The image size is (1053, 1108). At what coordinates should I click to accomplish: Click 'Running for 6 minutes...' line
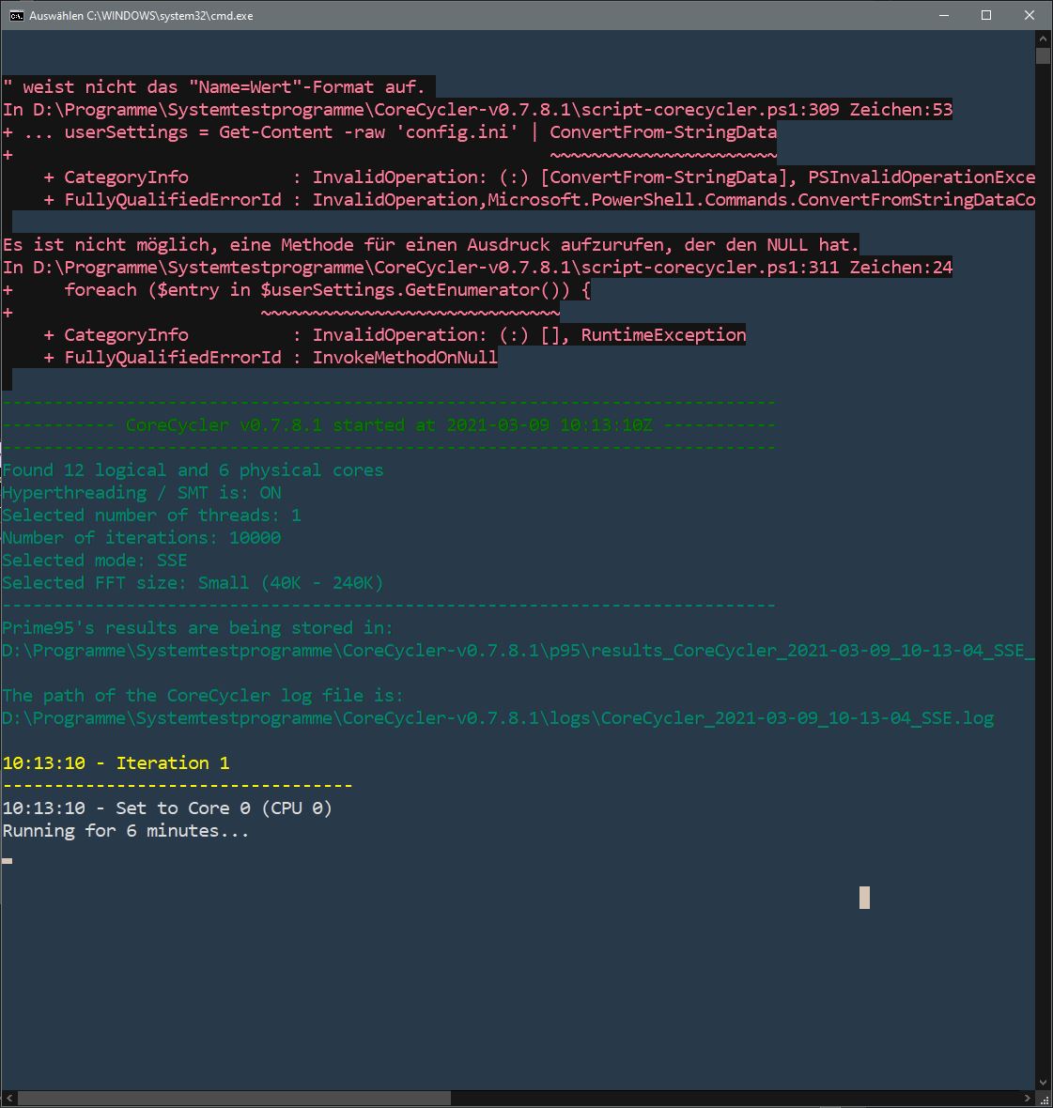[x=126, y=831]
